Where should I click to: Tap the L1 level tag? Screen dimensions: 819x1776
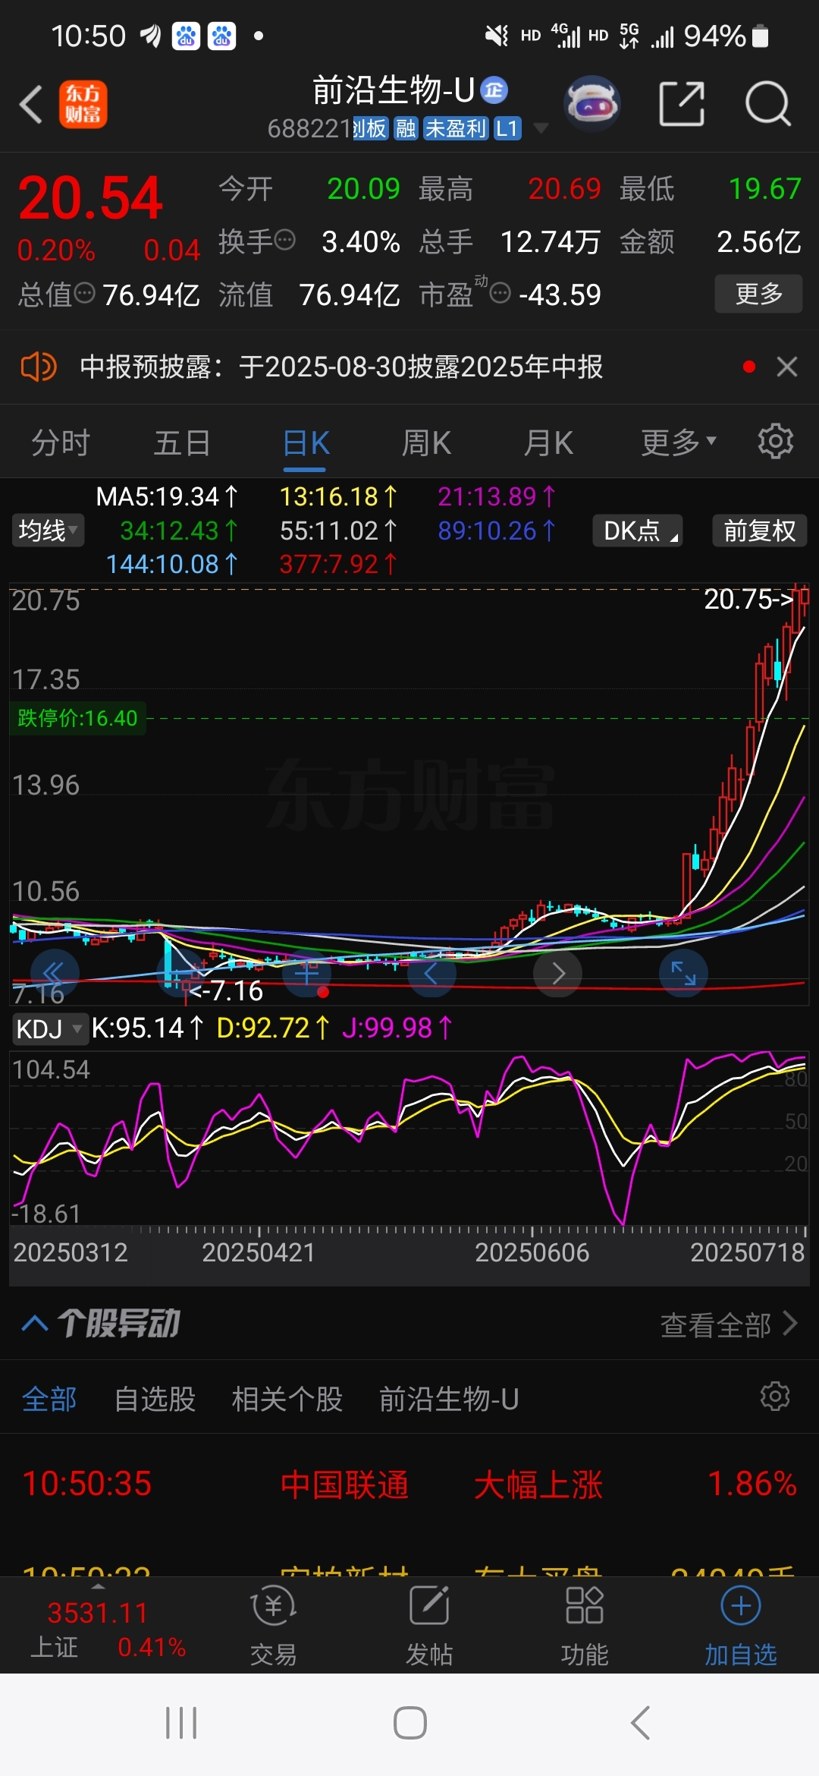(507, 128)
